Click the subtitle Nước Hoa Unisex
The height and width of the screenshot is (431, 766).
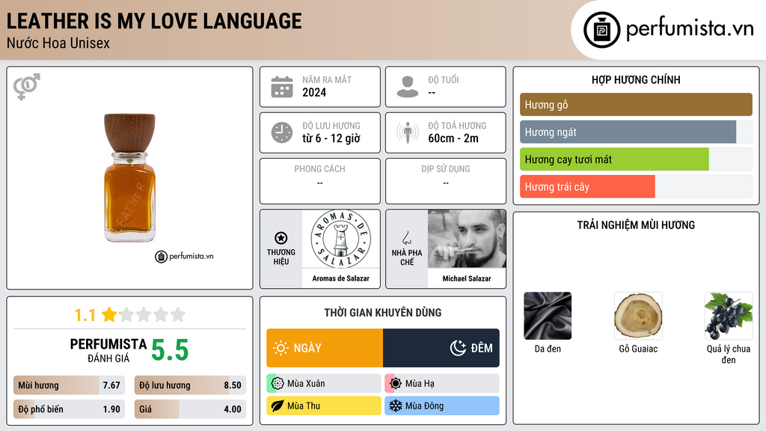pos(58,43)
